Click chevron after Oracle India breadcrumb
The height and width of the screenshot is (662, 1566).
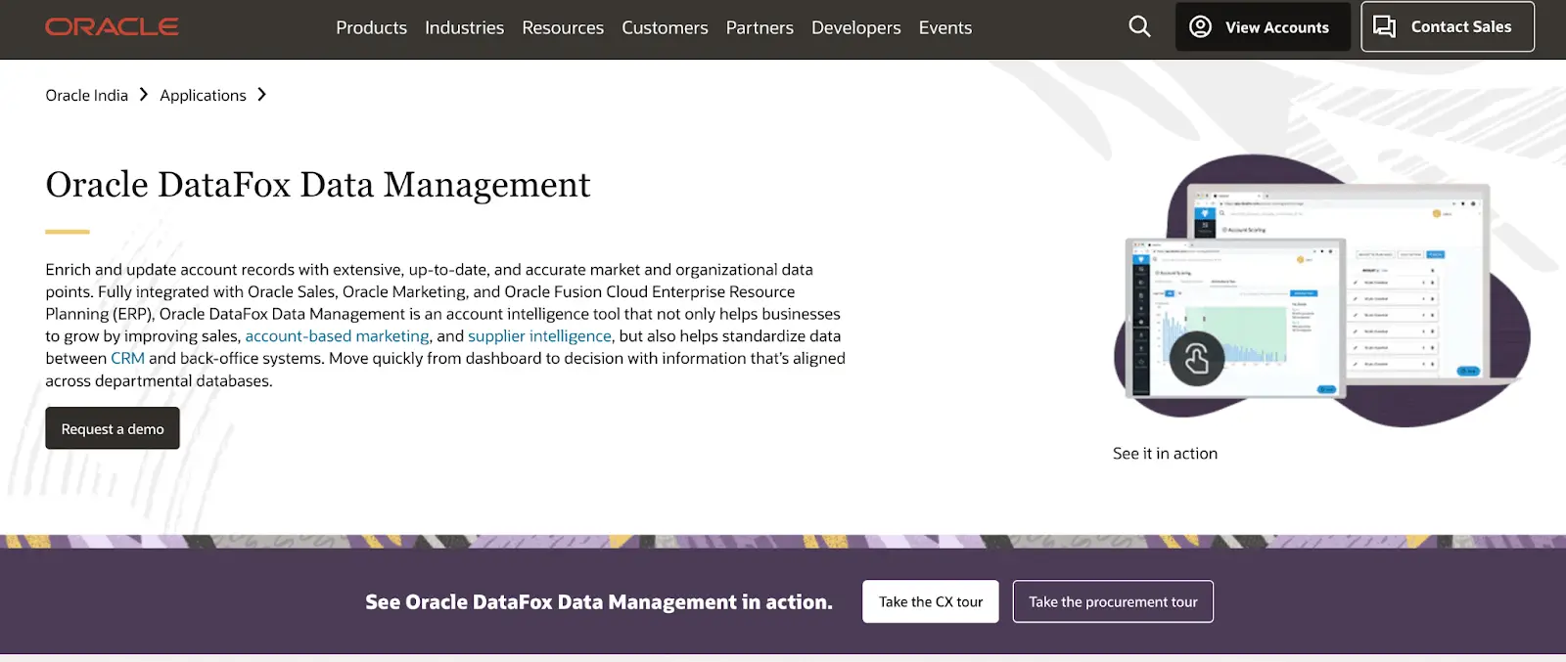pyautogui.click(x=144, y=95)
